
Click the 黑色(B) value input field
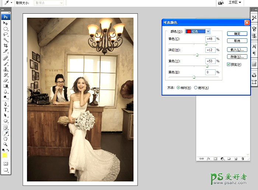point(210,72)
